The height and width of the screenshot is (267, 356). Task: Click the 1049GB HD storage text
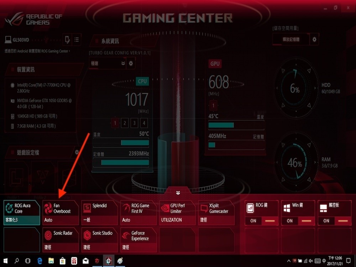[x=37, y=116]
